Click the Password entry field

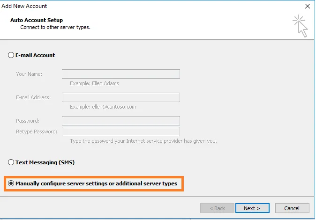(x=121, y=121)
